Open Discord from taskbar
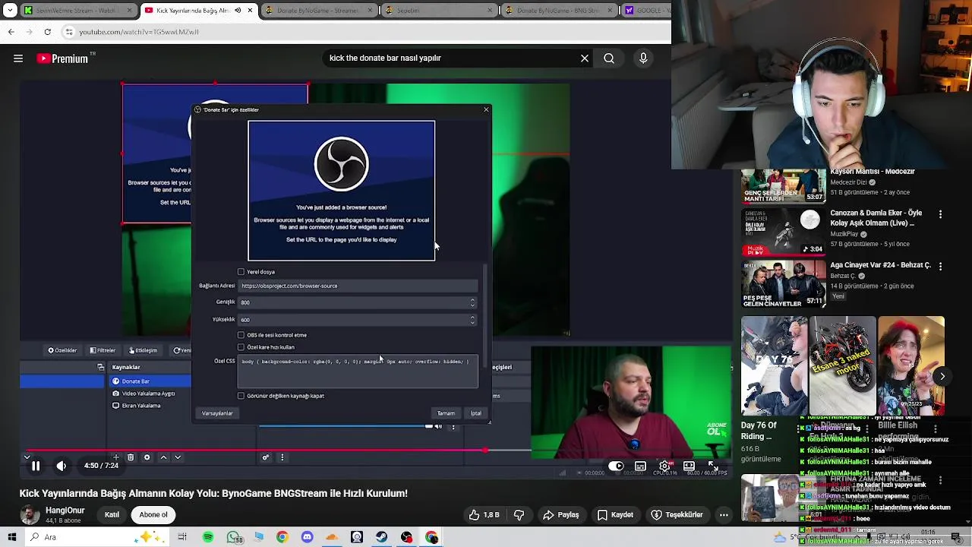Screen dimensions: 972x547 tap(307, 537)
